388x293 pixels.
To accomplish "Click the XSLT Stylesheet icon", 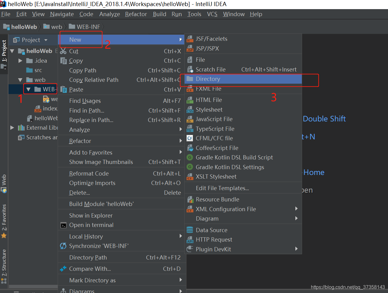I will (190, 177).
